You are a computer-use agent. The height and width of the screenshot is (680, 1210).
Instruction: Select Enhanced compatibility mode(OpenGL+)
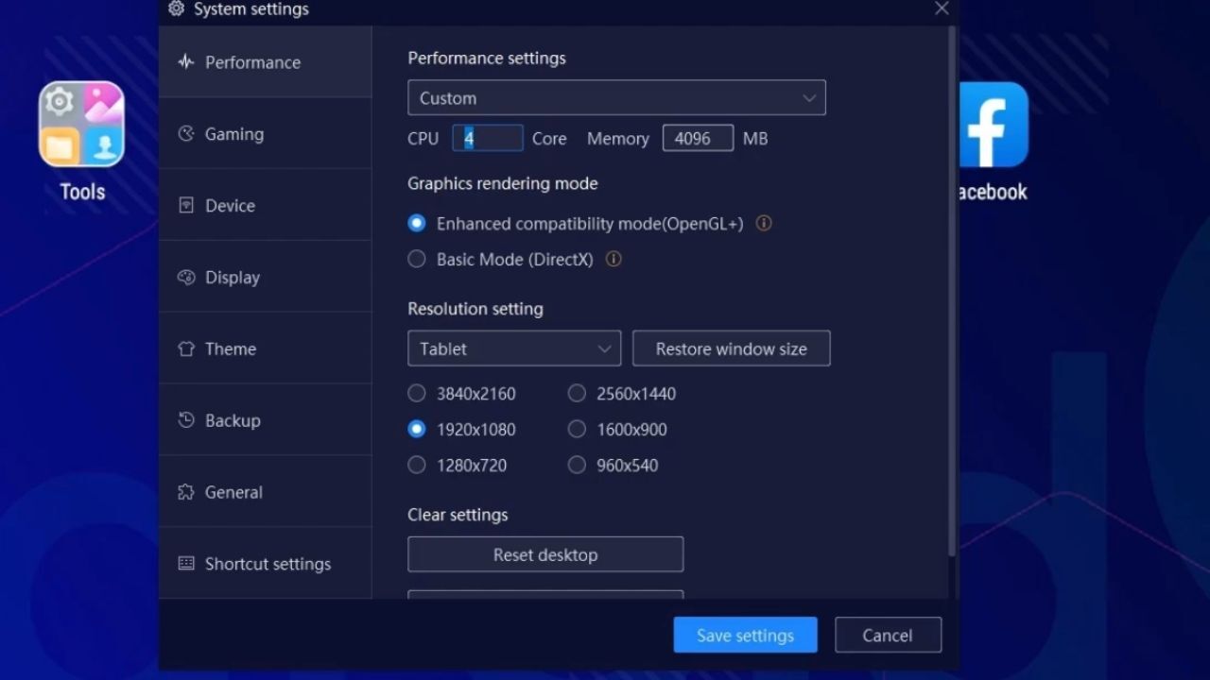pyautogui.click(x=417, y=224)
